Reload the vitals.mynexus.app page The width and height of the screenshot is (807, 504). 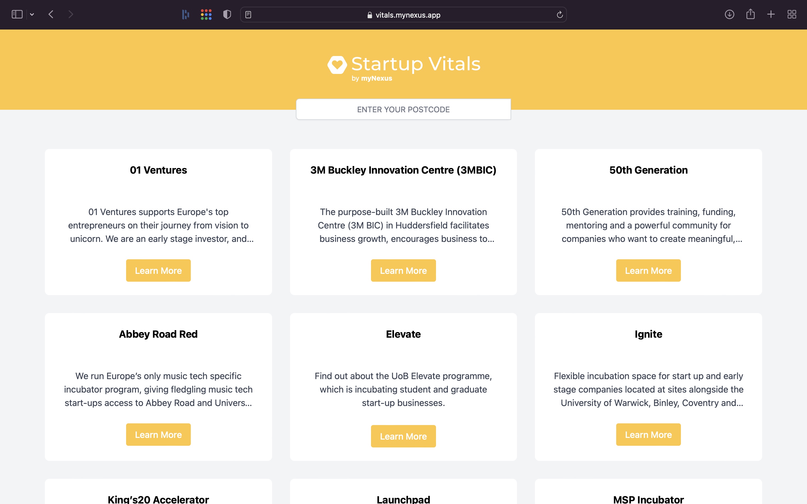pyautogui.click(x=560, y=15)
